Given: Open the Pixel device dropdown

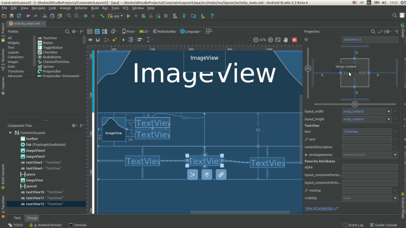Looking at the screenshot, I should coord(129,31).
